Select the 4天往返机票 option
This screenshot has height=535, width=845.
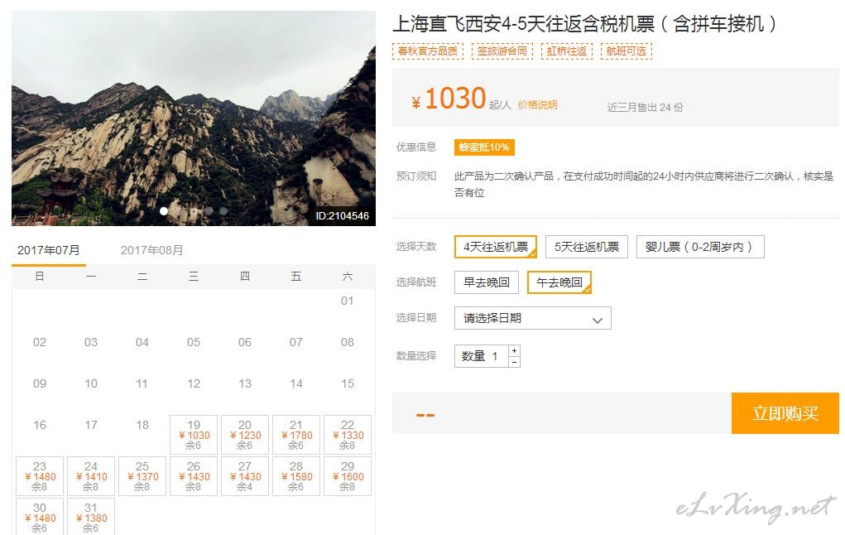(x=495, y=247)
